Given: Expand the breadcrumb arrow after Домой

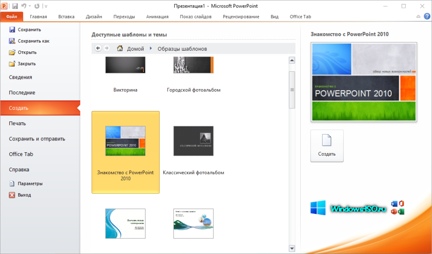Looking at the screenshot, I should (151, 48).
